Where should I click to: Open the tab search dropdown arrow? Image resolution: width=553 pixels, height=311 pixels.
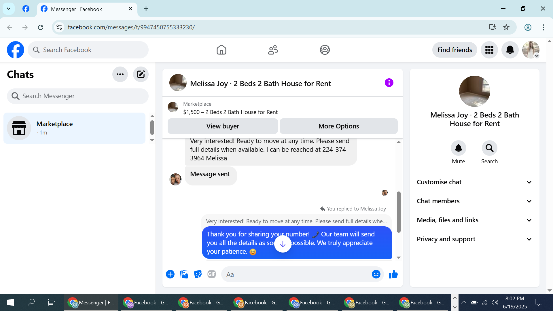[x=9, y=9]
